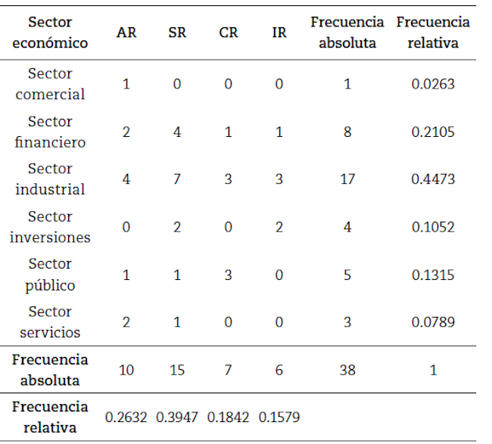Click the cell with value 17
The width and height of the screenshot is (492, 444).
tap(347, 180)
